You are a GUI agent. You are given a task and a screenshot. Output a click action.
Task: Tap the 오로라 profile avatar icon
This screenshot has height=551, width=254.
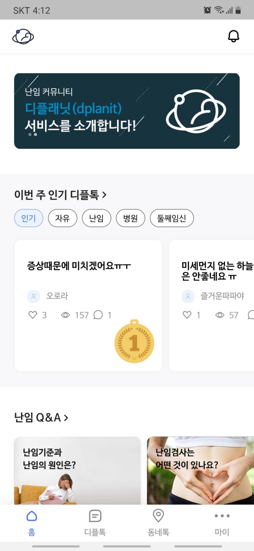point(34,296)
